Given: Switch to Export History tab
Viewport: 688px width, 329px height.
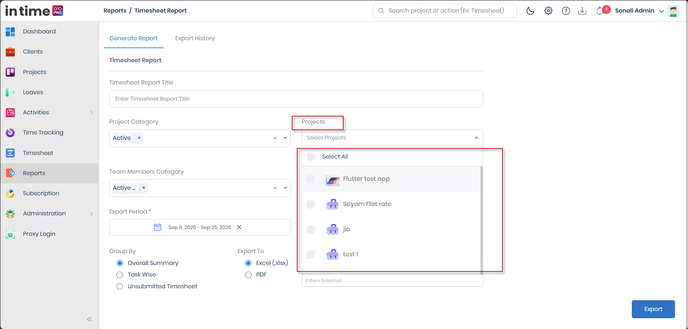Looking at the screenshot, I should click(x=195, y=38).
